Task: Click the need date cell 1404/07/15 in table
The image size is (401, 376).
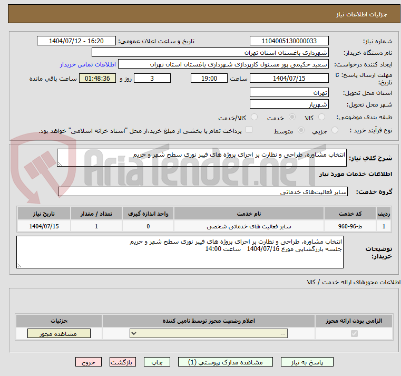Action: tap(44, 226)
